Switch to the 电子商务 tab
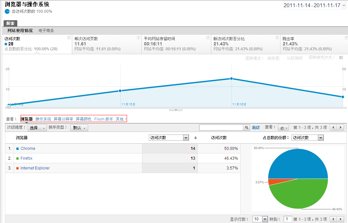Viewport: 348px width, 223px height. point(46,31)
